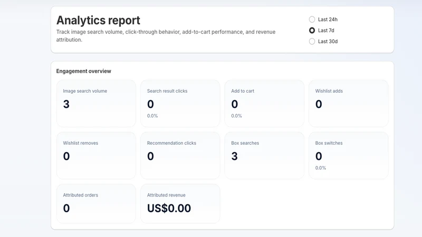Click the Wishlist adds label

[329, 91]
